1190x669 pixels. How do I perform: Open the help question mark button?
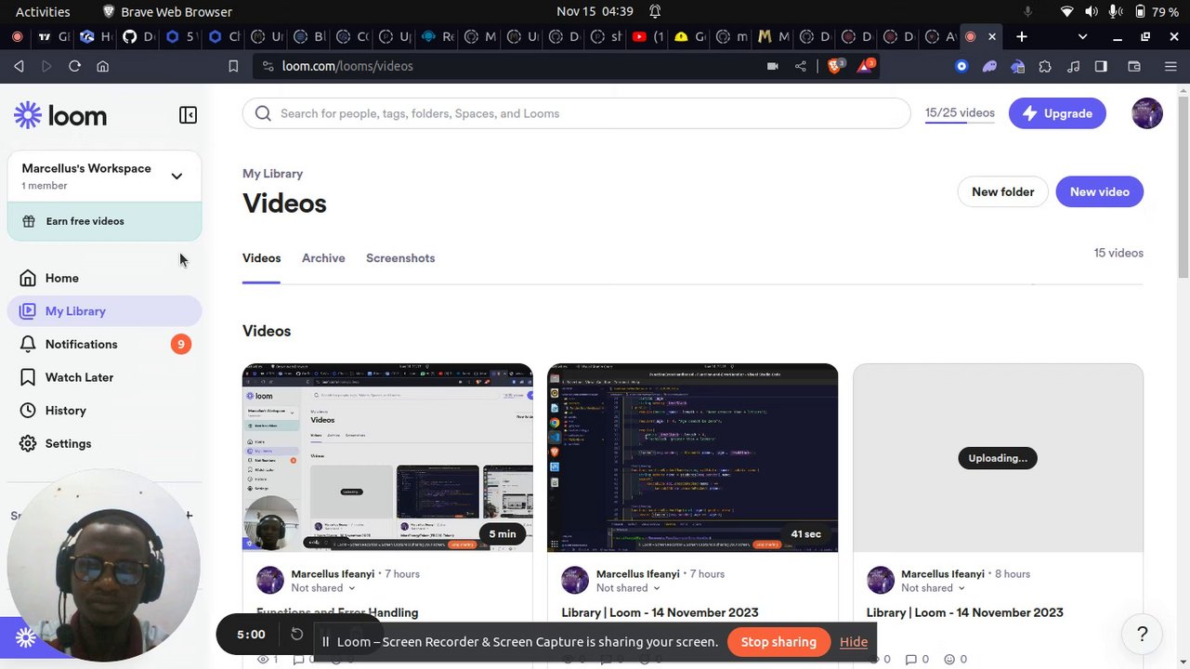pos(1143,635)
